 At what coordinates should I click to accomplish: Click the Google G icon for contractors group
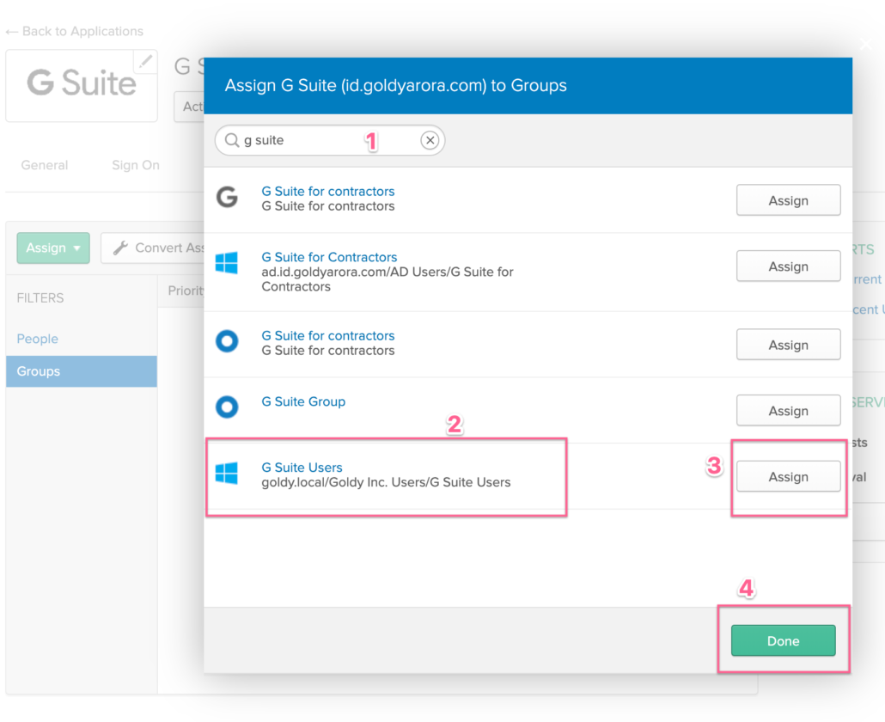[227, 198]
